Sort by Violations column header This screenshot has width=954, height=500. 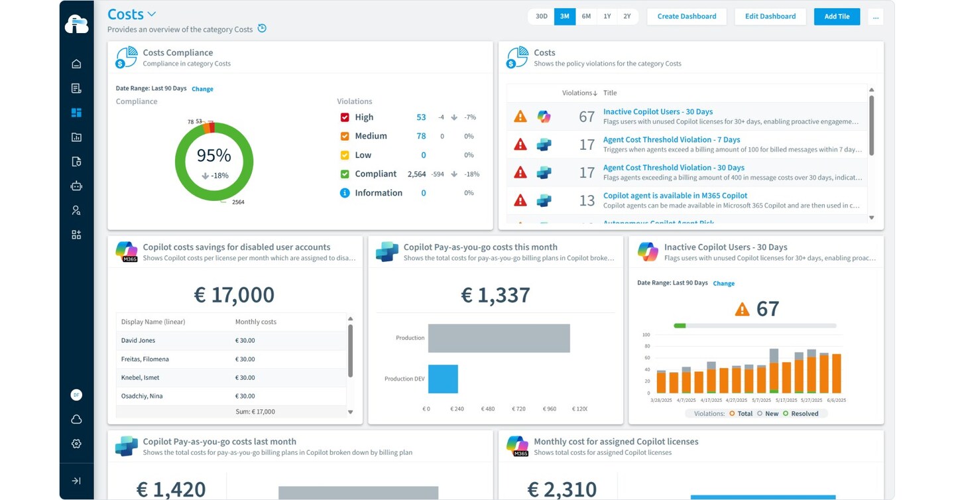click(579, 93)
